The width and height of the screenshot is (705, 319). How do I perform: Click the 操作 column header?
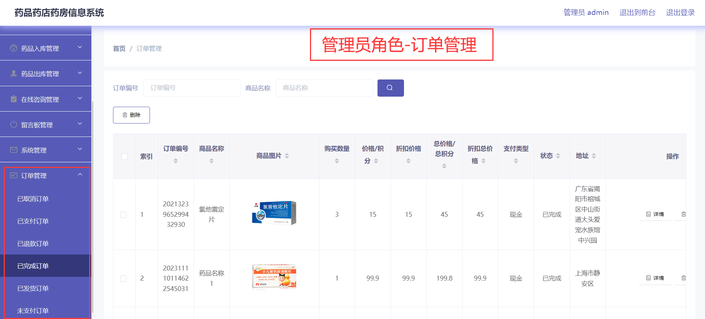[x=672, y=156]
